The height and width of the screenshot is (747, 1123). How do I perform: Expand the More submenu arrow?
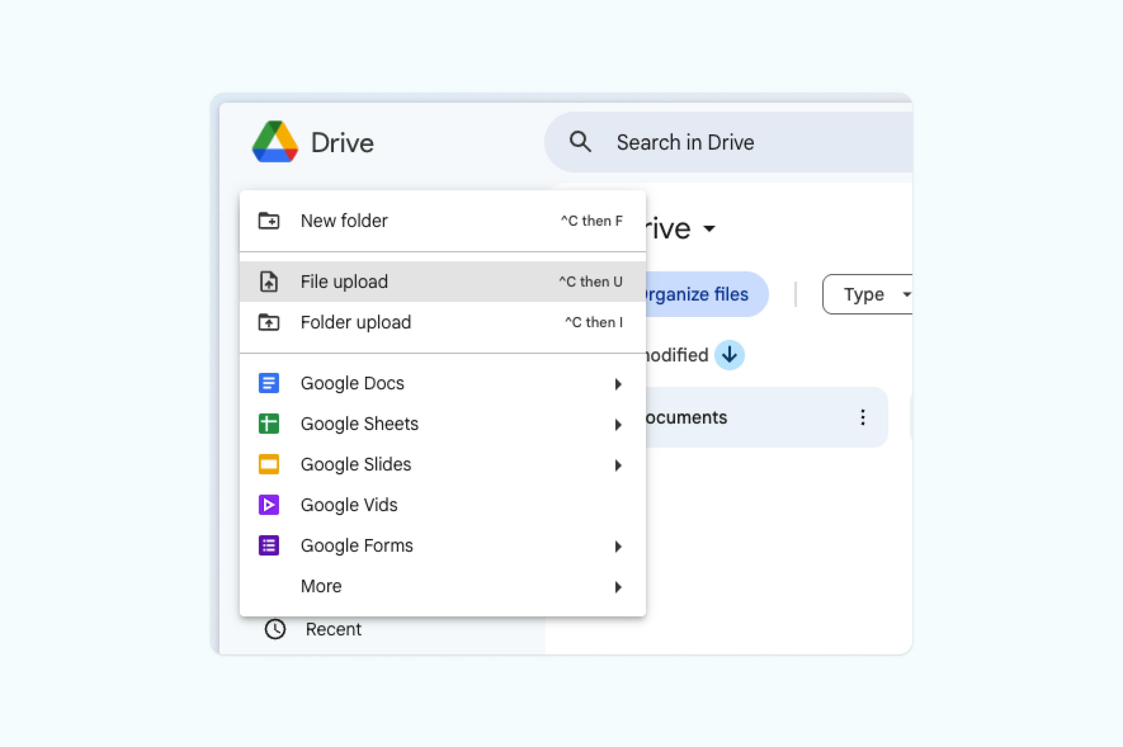tap(618, 587)
